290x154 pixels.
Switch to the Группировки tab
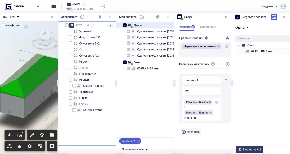pos(207,27)
